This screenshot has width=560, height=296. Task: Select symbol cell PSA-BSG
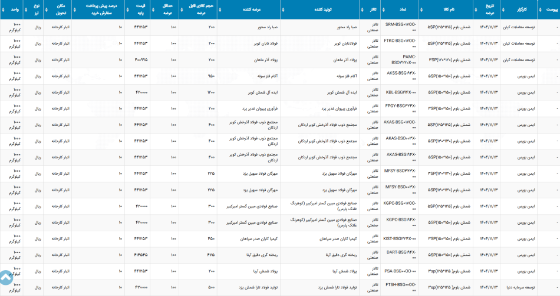point(400,271)
